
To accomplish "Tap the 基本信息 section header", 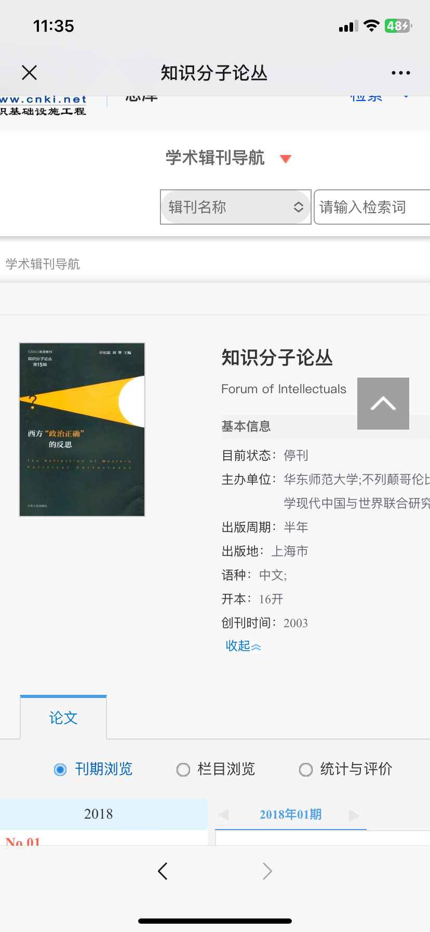I will [x=246, y=426].
